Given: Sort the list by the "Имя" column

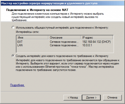Looking at the screenshot, I should (x=32, y=37).
